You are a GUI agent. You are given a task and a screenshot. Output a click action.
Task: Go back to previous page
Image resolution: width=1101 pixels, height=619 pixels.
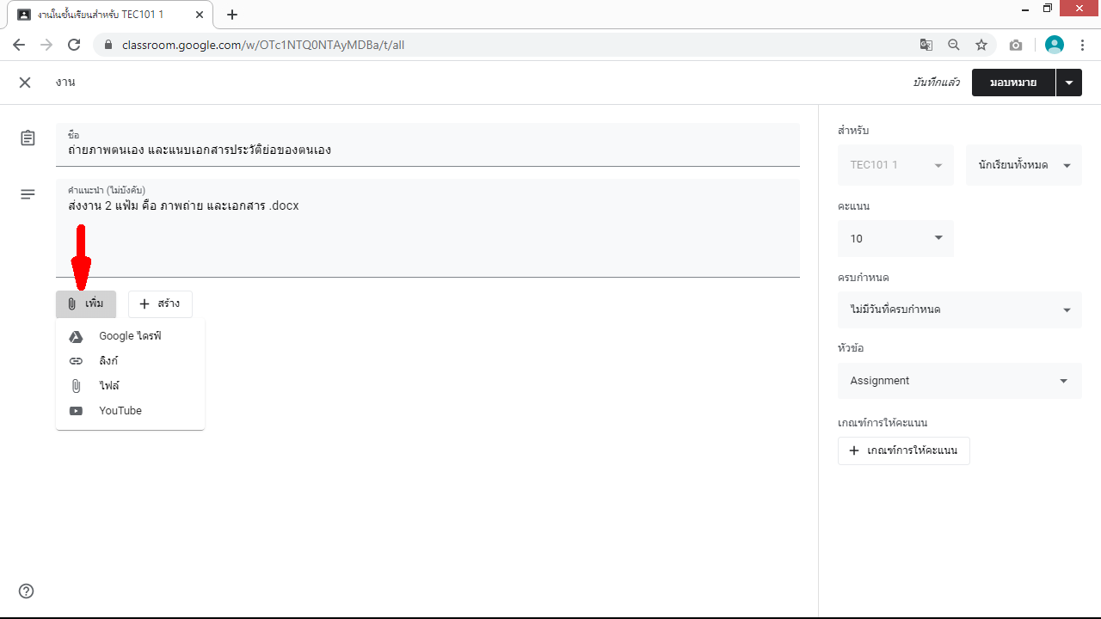(19, 45)
